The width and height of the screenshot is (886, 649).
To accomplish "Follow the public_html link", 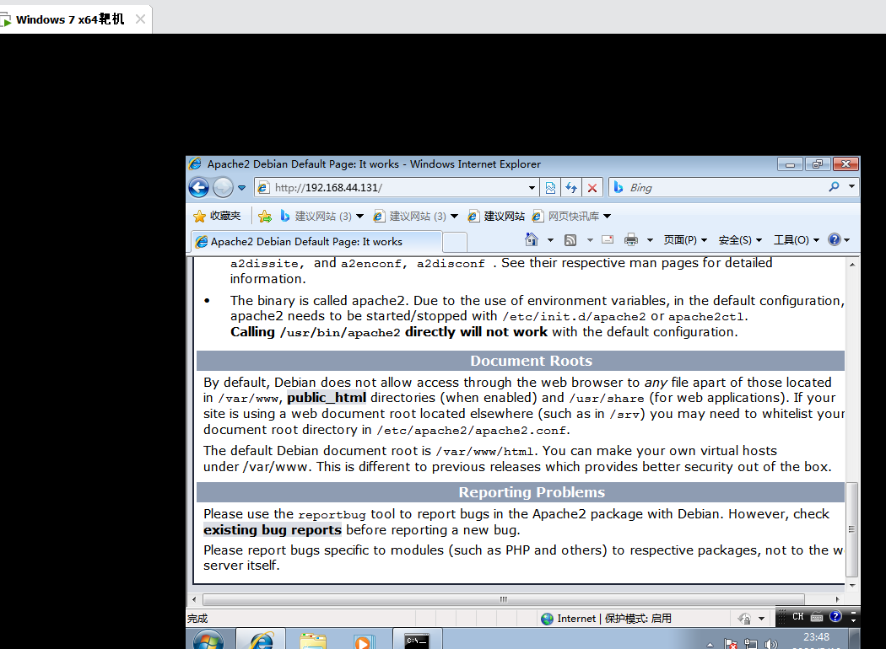I will 327,398.
